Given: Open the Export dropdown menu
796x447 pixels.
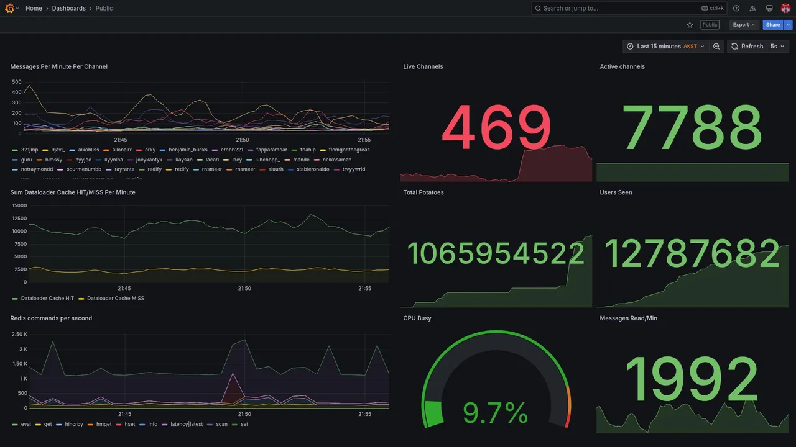Looking at the screenshot, I should [x=744, y=25].
